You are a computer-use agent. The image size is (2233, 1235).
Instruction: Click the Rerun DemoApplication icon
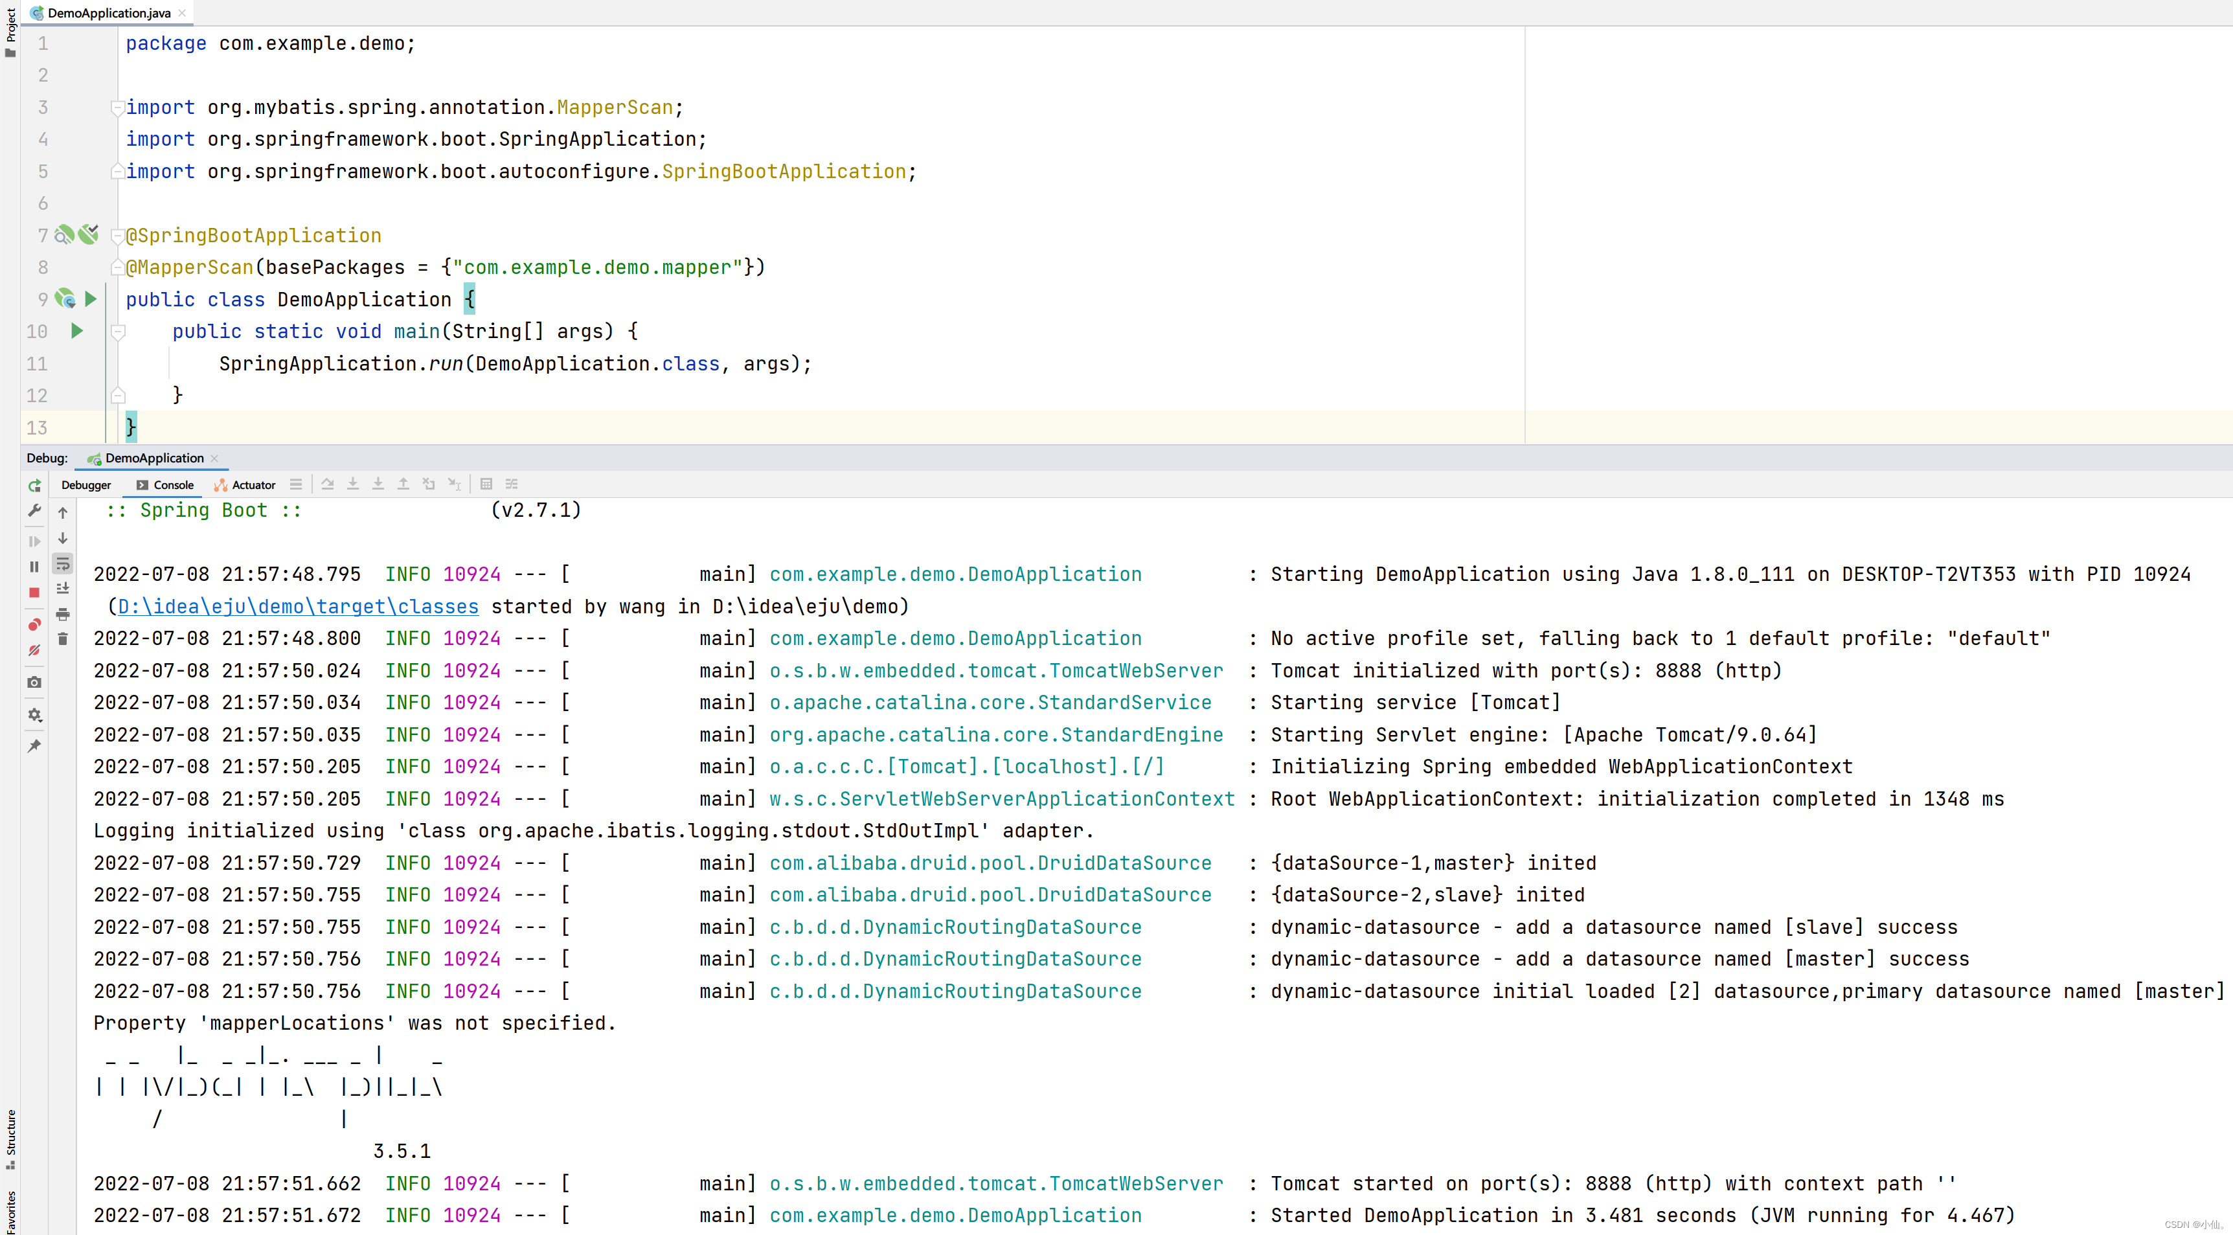tap(35, 485)
